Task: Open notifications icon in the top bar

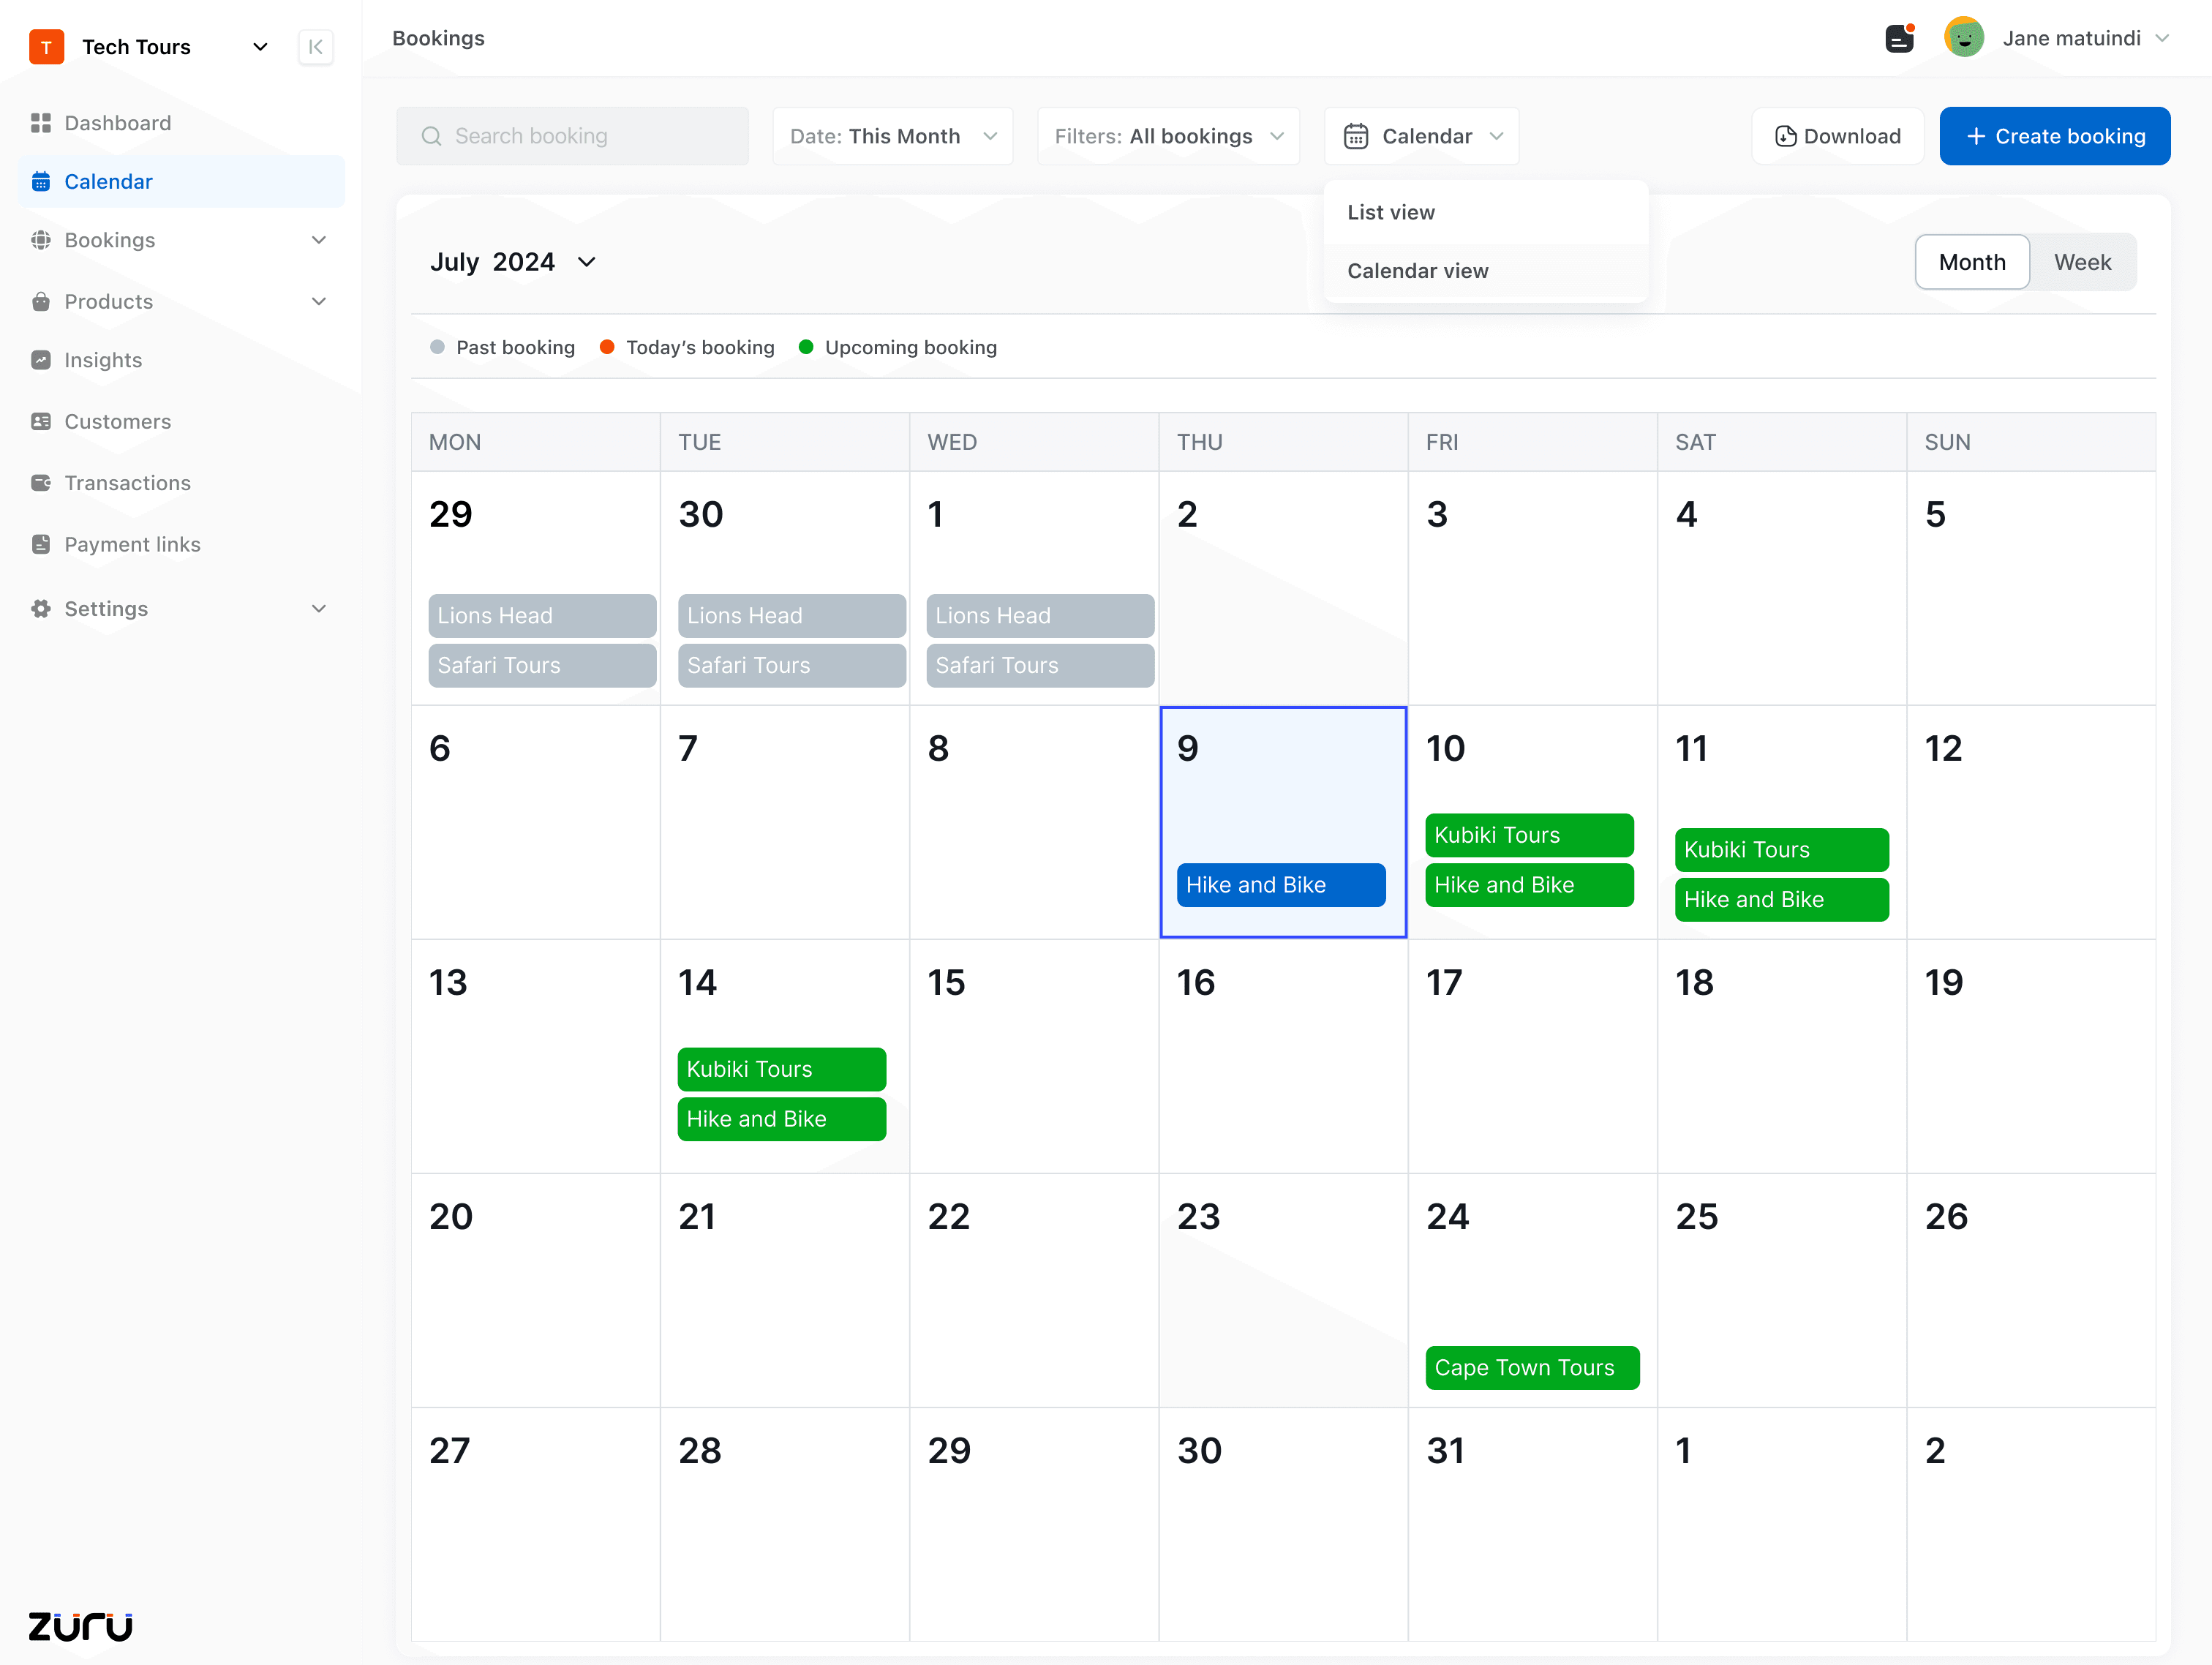Action: (x=1899, y=38)
